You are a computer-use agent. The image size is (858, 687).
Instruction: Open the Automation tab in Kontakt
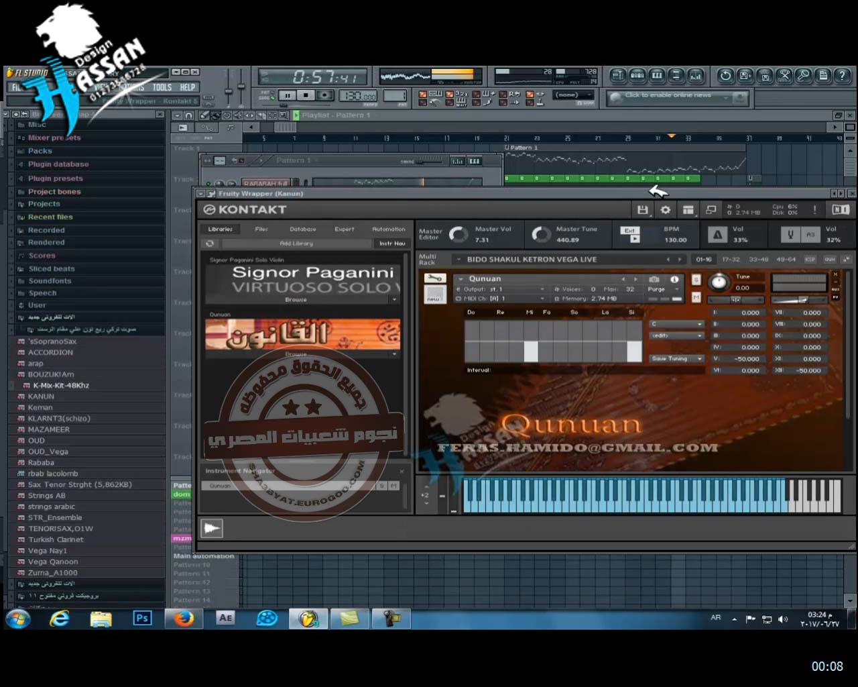pyautogui.click(x=388, y=229)
